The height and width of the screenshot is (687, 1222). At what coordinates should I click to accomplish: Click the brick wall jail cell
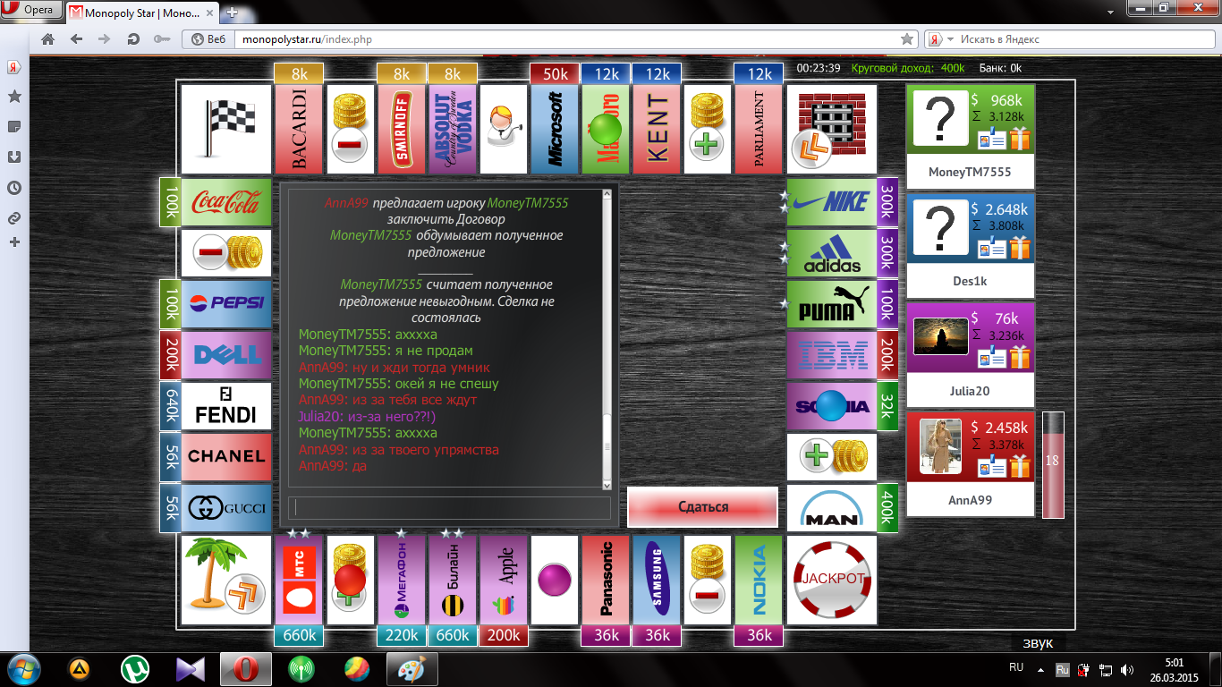tap(832, 129)
